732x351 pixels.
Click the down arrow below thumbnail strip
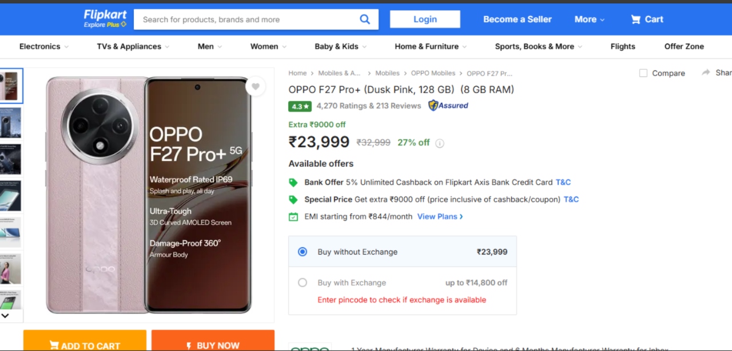point(5,315)
